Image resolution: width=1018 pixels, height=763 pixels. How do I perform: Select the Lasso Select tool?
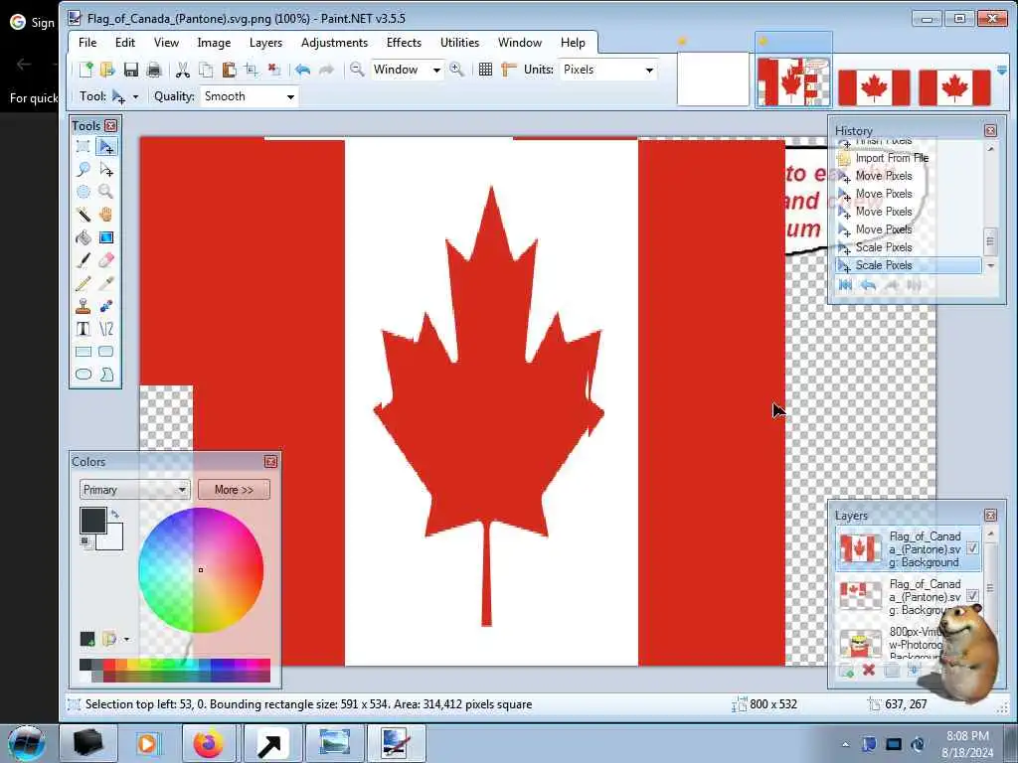pyautogui.click(x=84, y=169)
